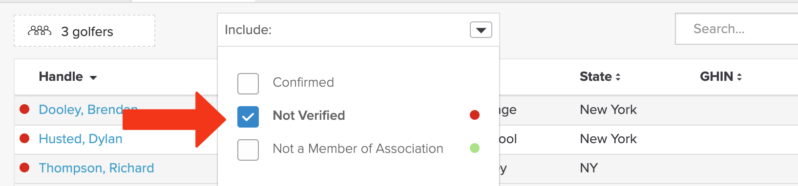
Task: Open Thompson, Richard golfer link
Action: coord(96,168)
